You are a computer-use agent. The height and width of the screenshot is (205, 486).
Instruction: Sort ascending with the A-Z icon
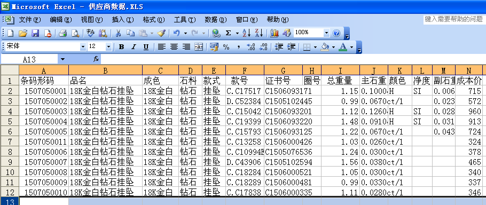pos(246,33)
